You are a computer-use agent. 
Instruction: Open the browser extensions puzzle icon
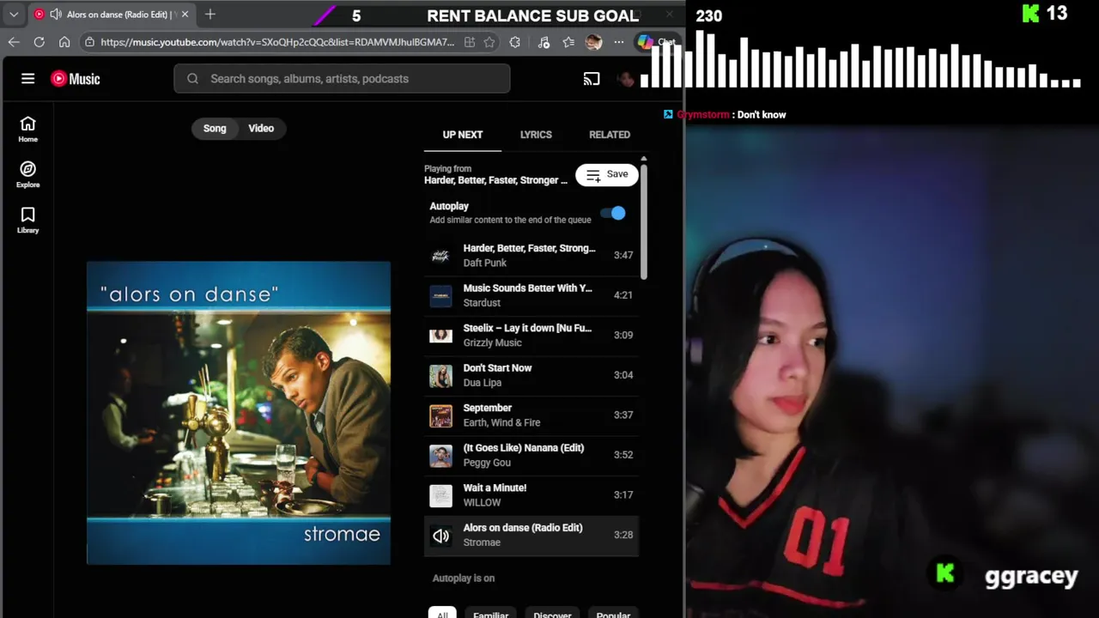coord(515,42)
